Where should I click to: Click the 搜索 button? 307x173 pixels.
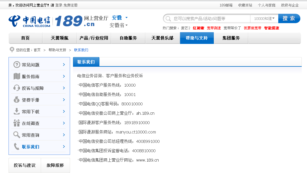289,18
